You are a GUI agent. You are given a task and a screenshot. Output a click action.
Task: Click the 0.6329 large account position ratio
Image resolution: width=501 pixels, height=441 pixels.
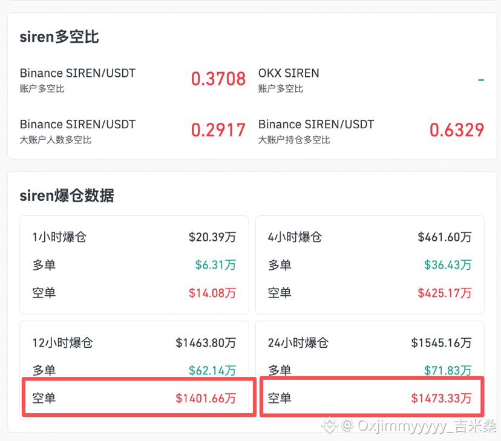457,130
